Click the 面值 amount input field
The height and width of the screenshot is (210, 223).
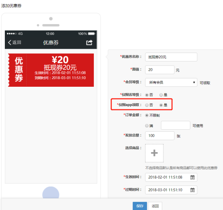click(160, 70)
